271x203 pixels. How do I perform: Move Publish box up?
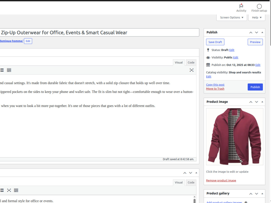[251, 32]
